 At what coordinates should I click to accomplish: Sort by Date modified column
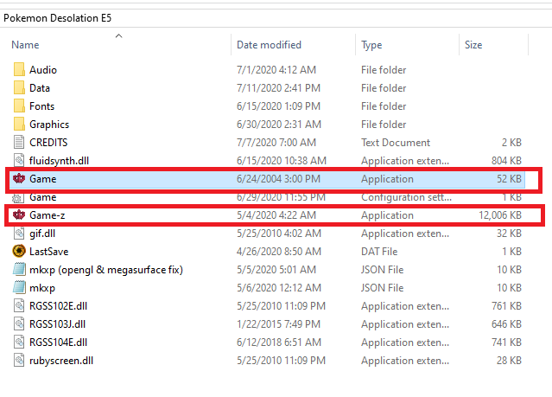[269, 45]
